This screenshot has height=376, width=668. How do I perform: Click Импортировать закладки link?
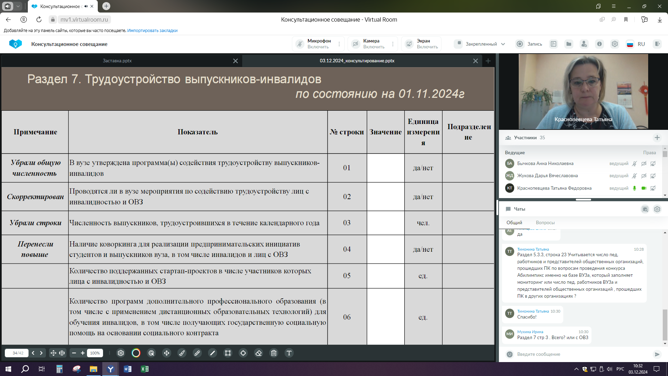(x=152, y=31)
